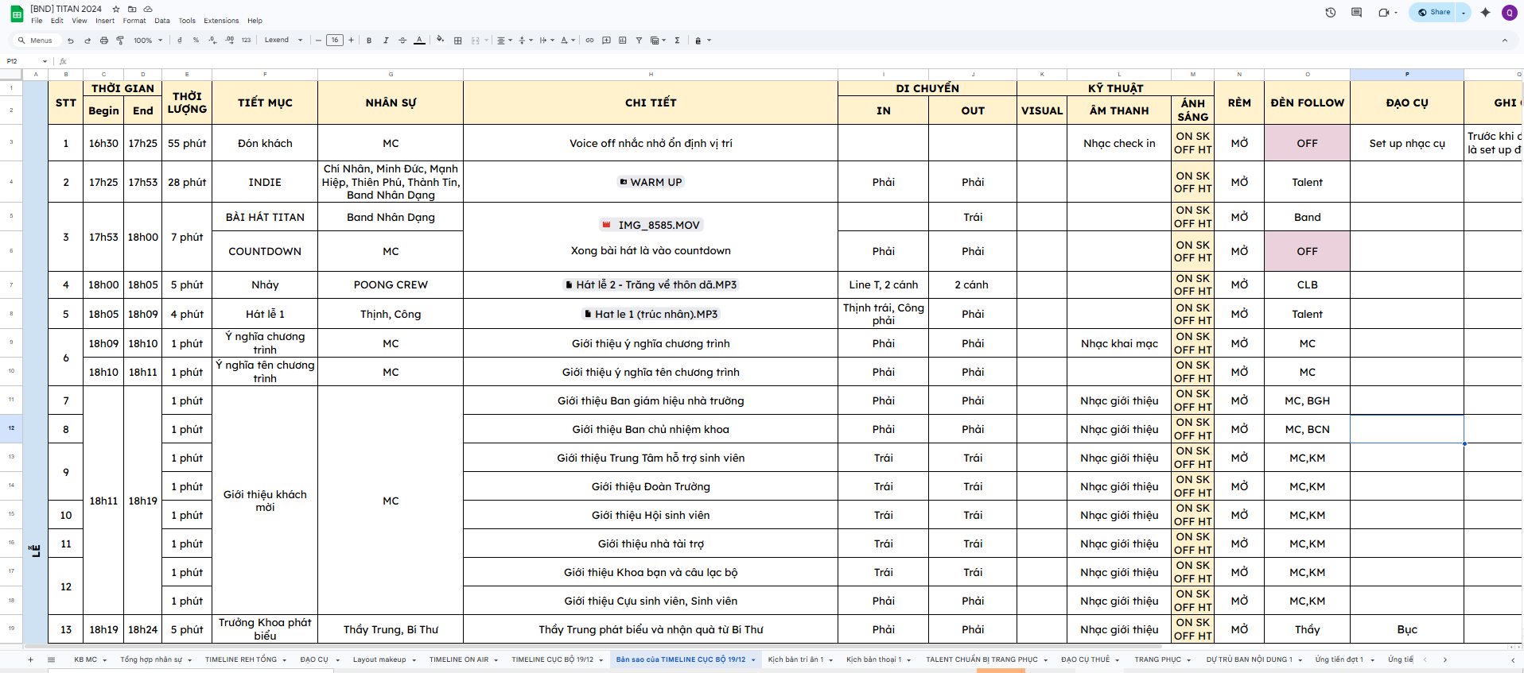Image resolution: width=1524 pixels, height=673 pixels.
Task: Collapse the toolbar with up chevron
Action: pyautogui.click(x=1504, y=41)
